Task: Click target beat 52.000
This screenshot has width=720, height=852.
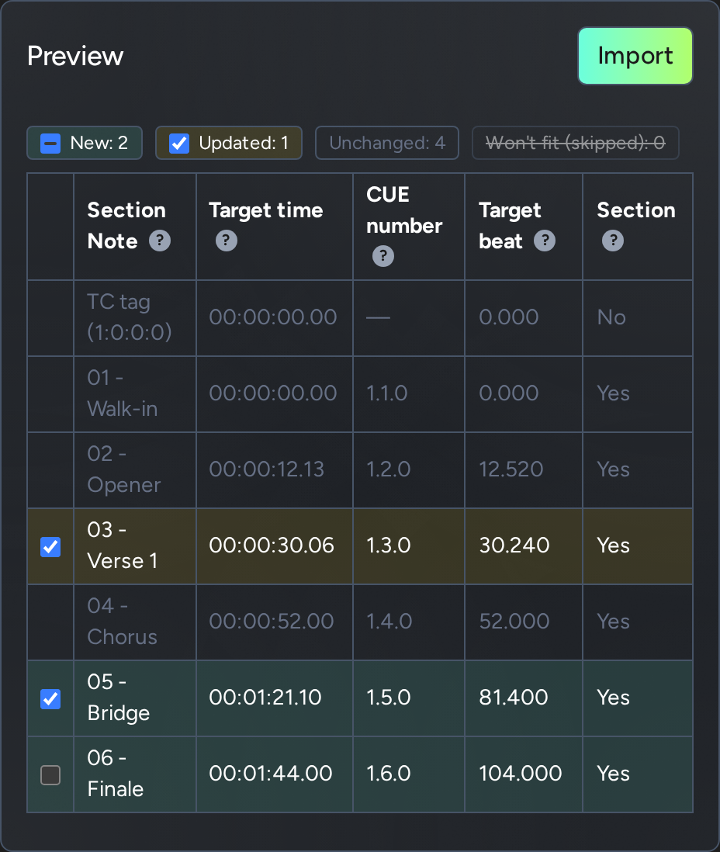Action: coord(514,622)
